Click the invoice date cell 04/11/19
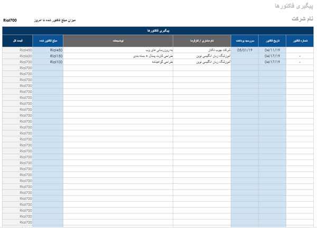 [x=272, y=50]
